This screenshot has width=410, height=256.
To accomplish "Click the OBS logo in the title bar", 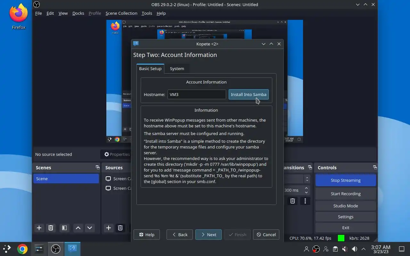I will point(37,4).
